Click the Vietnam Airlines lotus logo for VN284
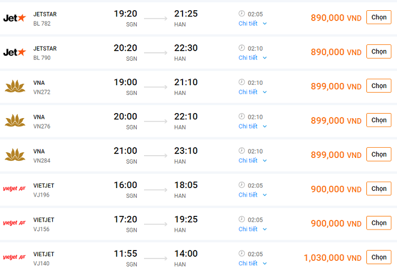 coord(15,155)
